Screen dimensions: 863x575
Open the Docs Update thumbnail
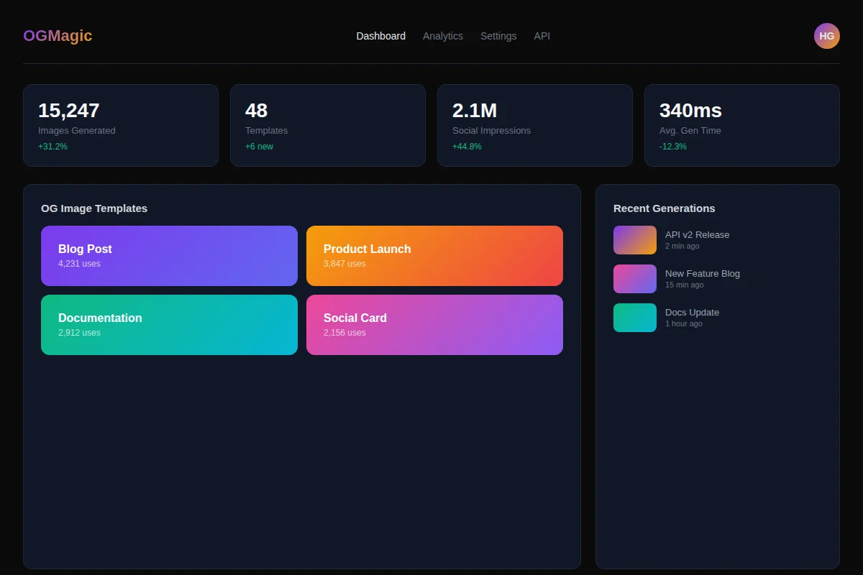(634, 318)
